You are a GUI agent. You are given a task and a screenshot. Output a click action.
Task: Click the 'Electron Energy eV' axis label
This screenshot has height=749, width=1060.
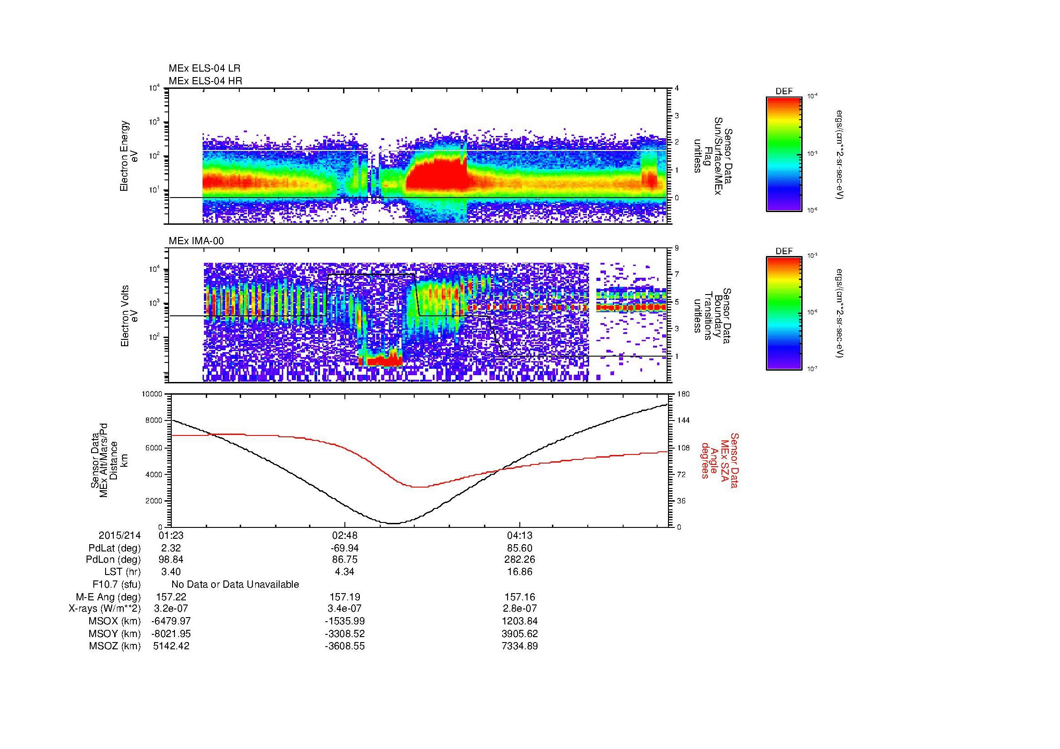(129, 156)
